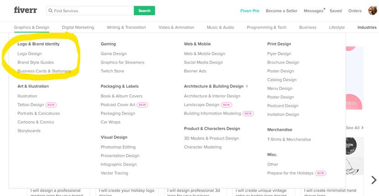Open Presentation Design
379x196 pixels.
click(120, 156)
